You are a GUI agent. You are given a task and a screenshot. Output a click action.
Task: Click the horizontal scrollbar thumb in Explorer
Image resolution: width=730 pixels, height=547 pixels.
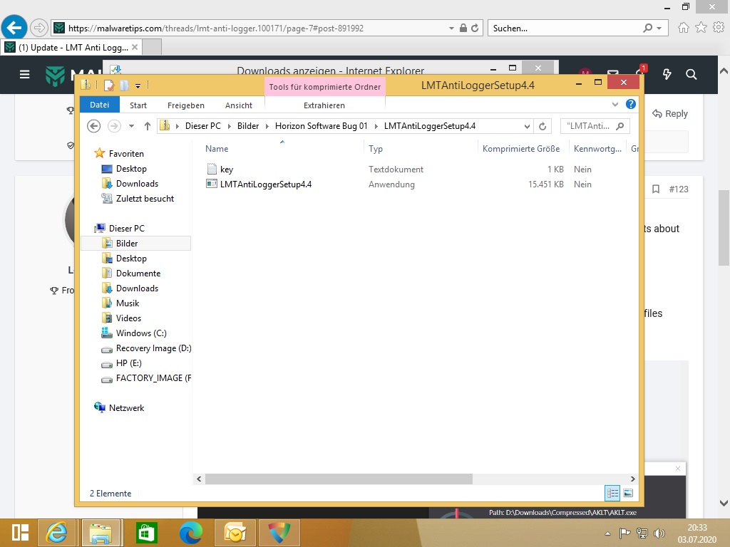click(339, 479)
